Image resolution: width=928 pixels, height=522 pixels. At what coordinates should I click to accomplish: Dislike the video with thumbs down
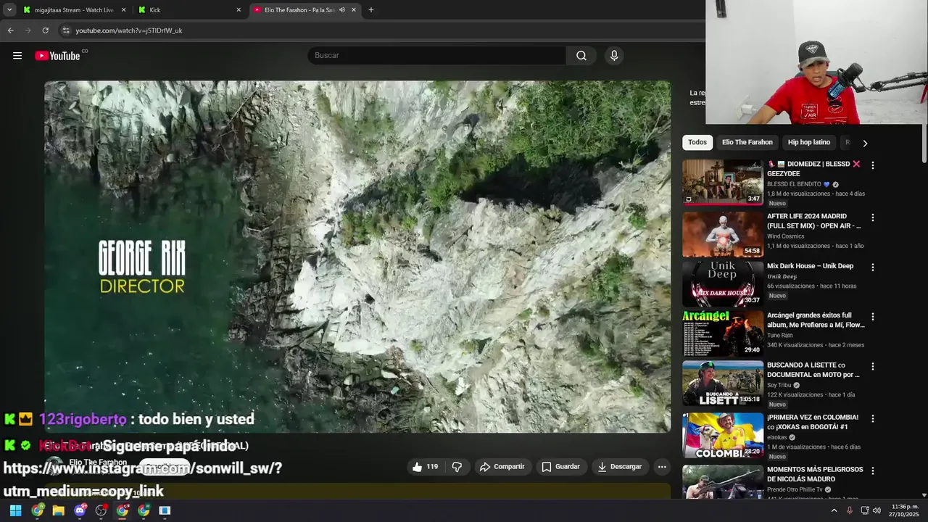(x=457, y=467)
